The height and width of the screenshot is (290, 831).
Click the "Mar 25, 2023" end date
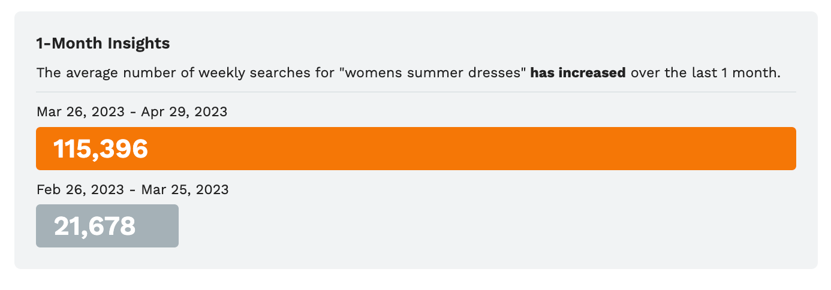(x=185, y=190)
